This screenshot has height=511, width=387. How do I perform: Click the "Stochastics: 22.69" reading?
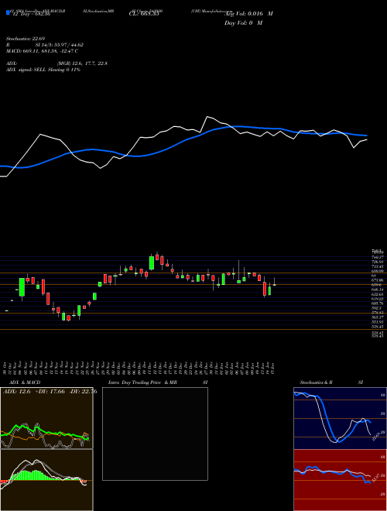tap(25, 40)
